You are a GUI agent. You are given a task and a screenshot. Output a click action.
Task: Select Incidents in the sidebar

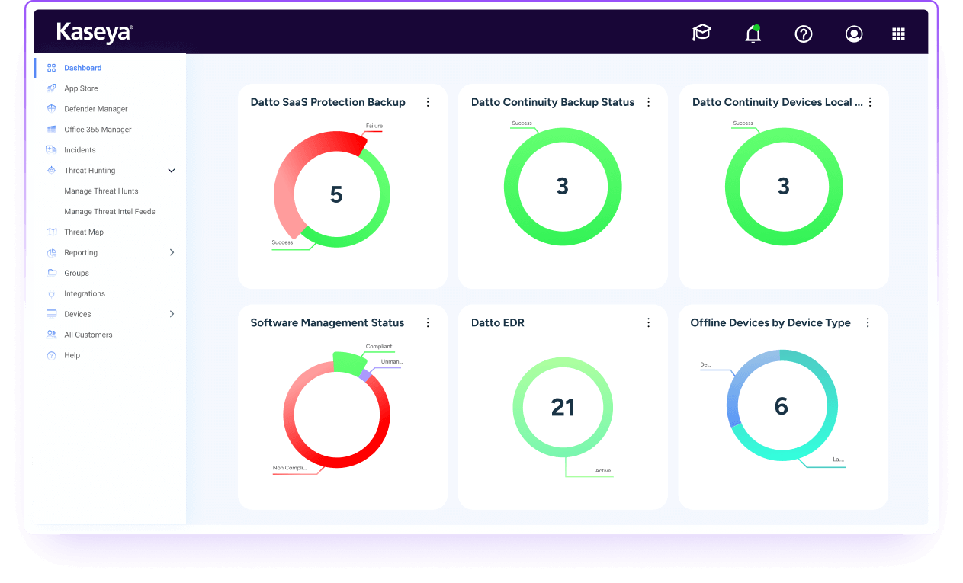(79, 149)
